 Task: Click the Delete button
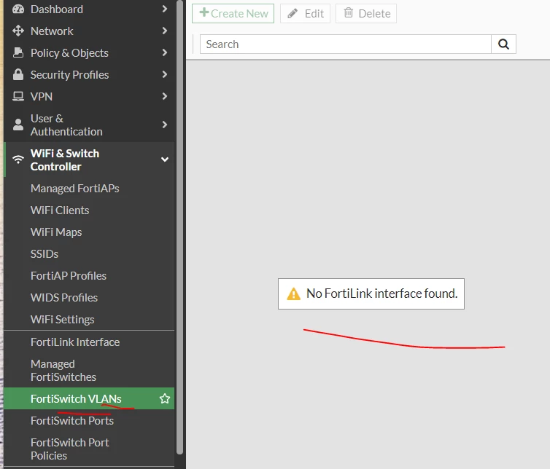[366, 13]
